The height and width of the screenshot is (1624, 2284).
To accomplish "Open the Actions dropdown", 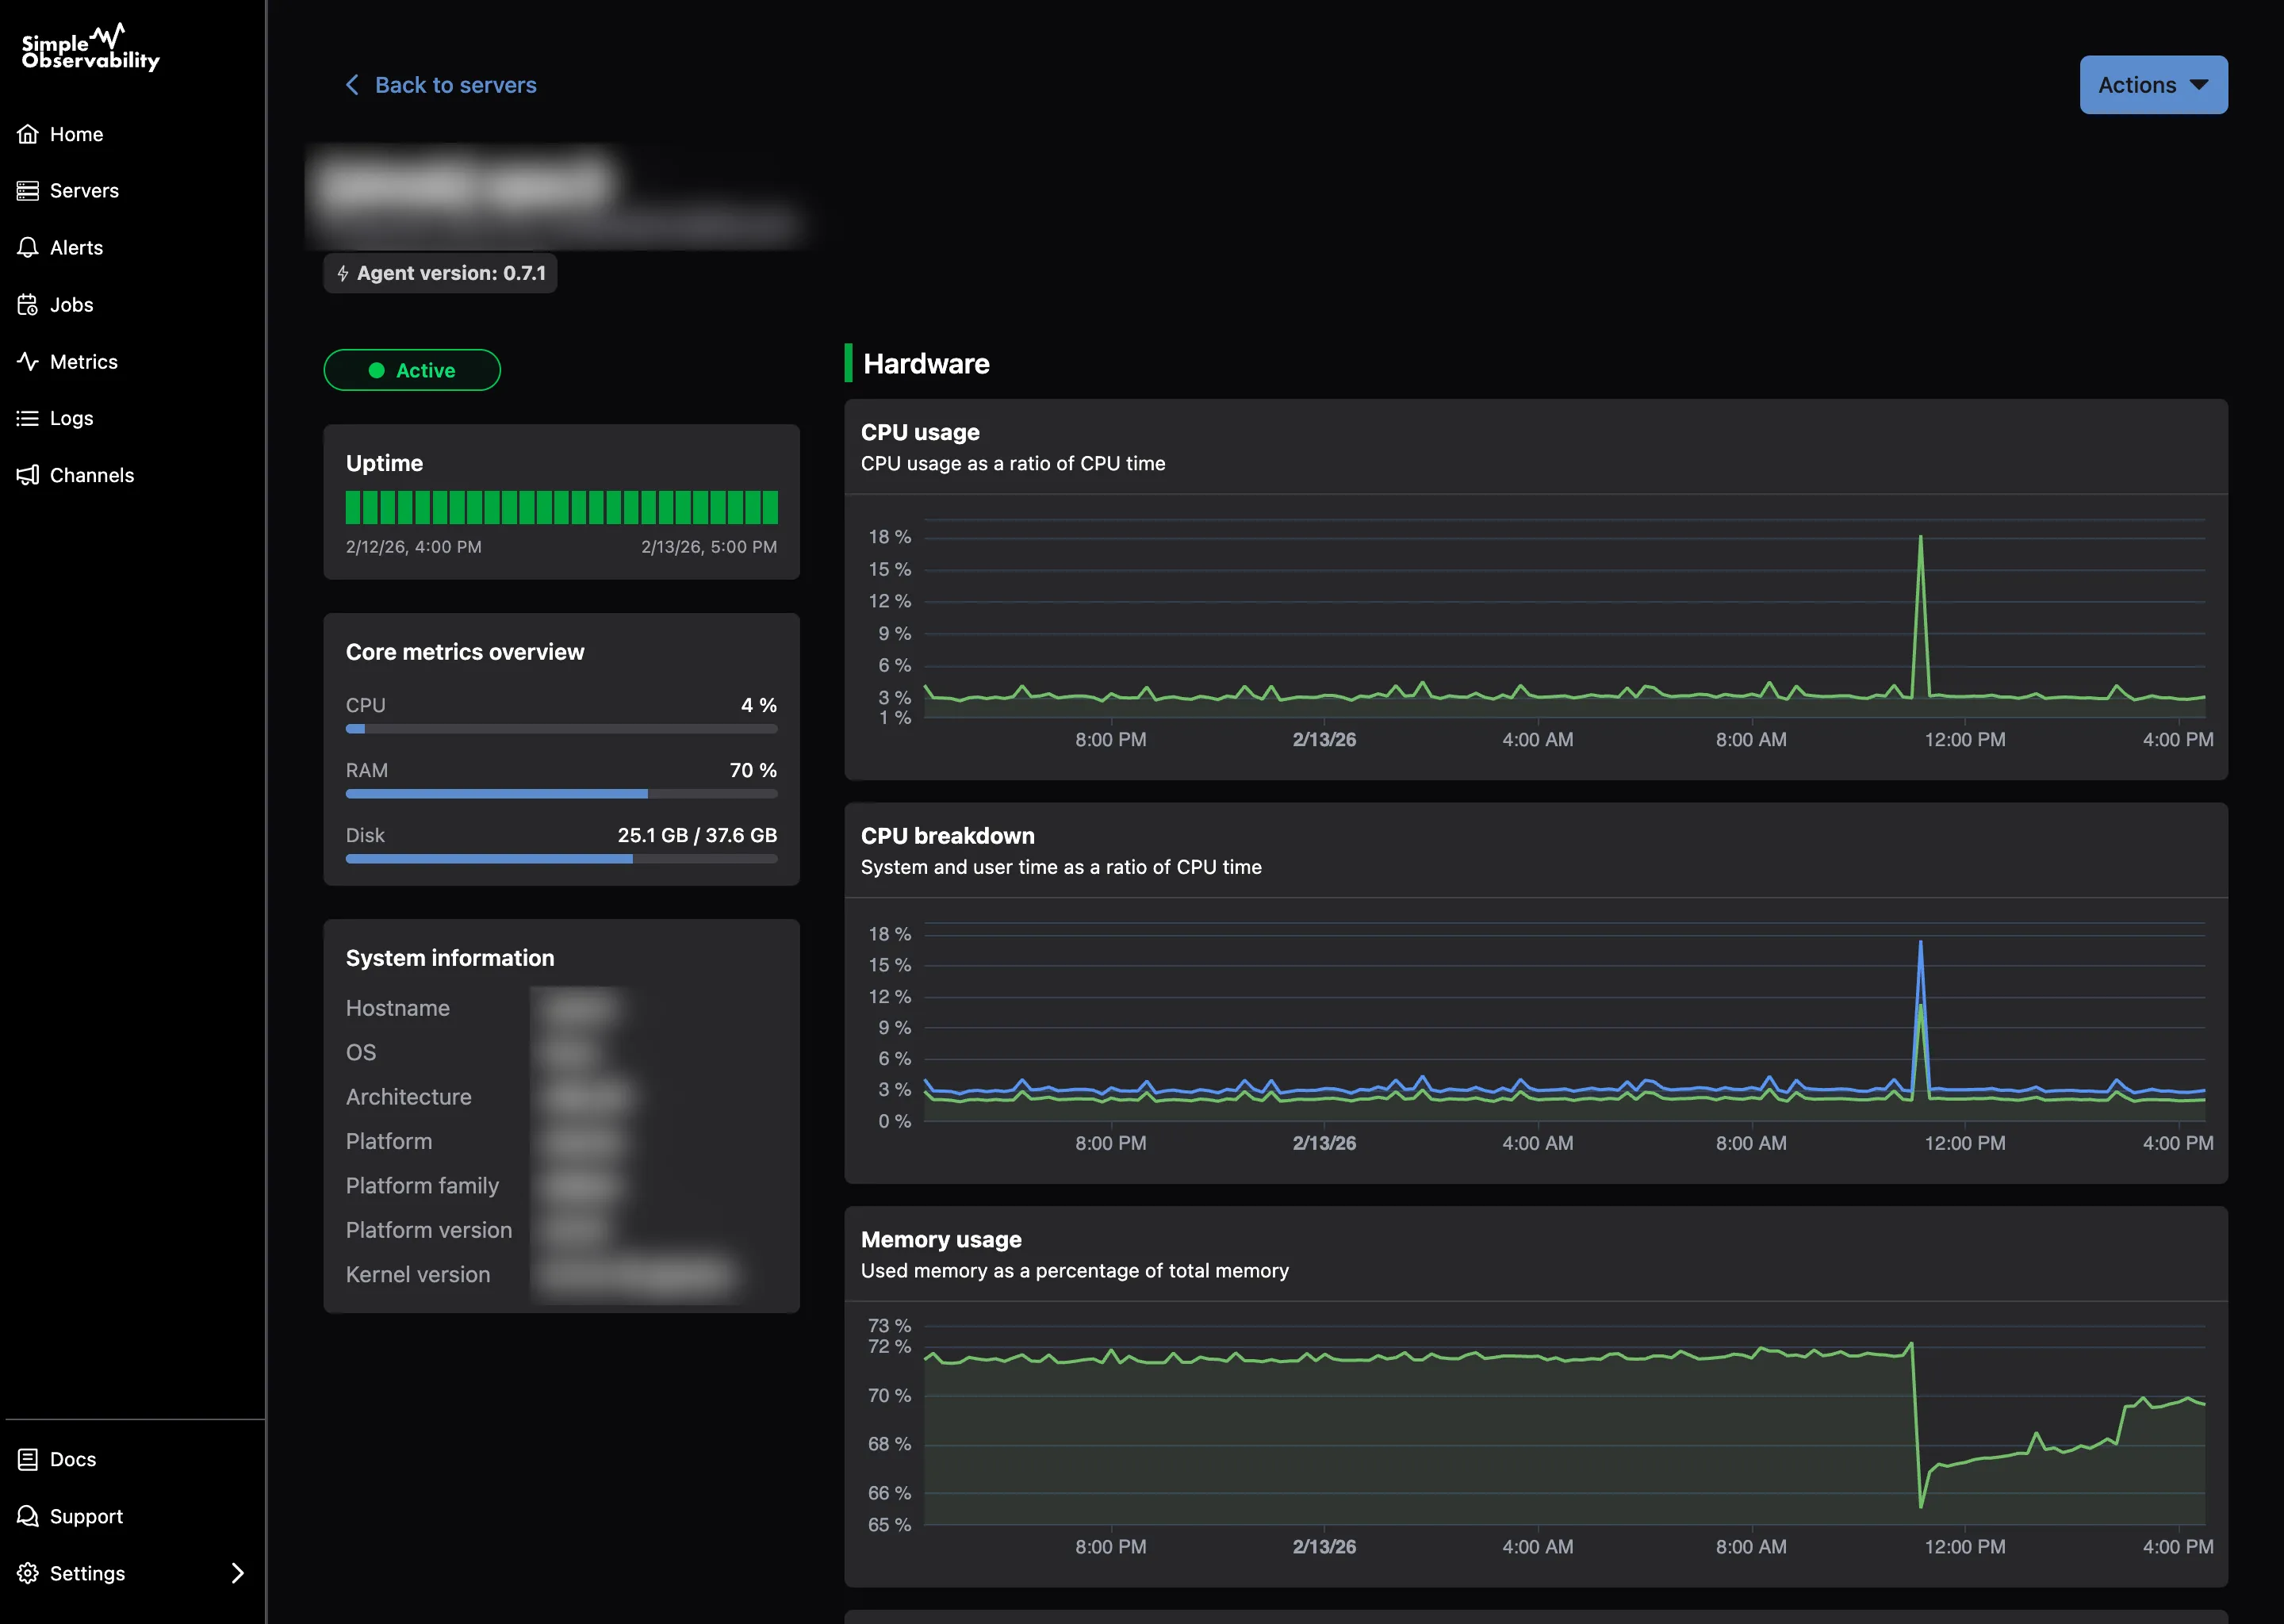I will coord(2152,85).
